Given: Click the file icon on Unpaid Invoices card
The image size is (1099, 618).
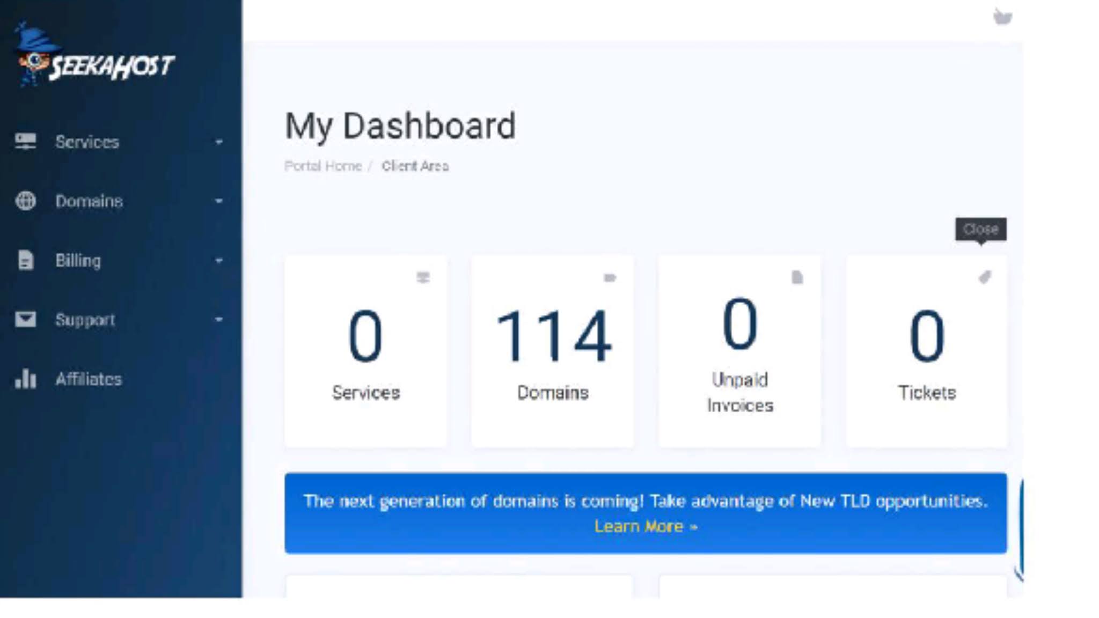Looking at the screenshot, I should pyautogui.click(x=797, y=277).
